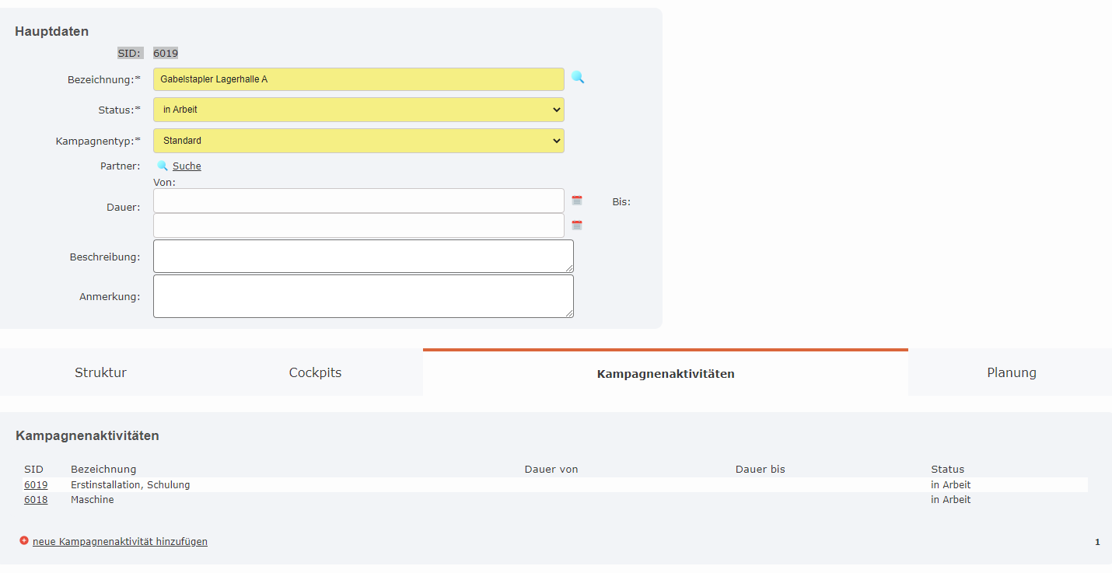The height and width of the screenshot is (573, 1112).
Task: Switch to the Cockpits tab
Action: [x=315, y=372]
